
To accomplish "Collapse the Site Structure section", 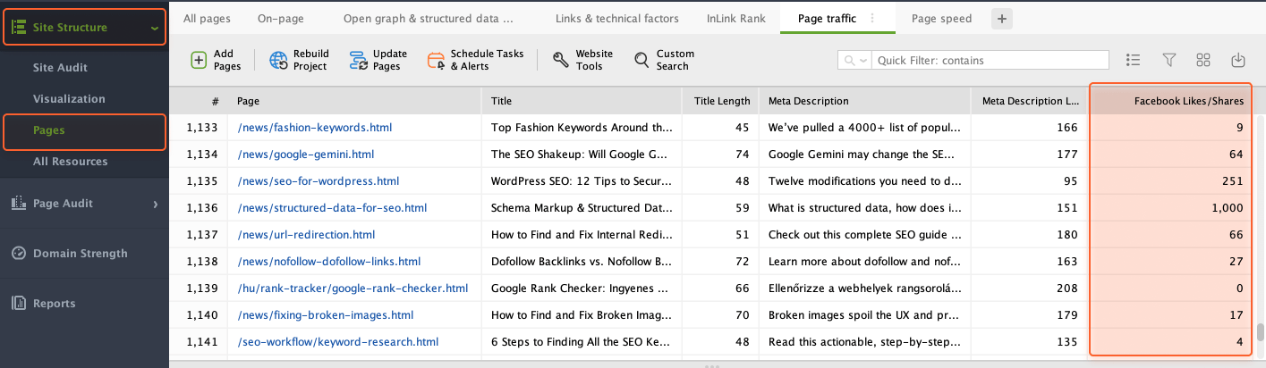I will click(x=155, y=28).
